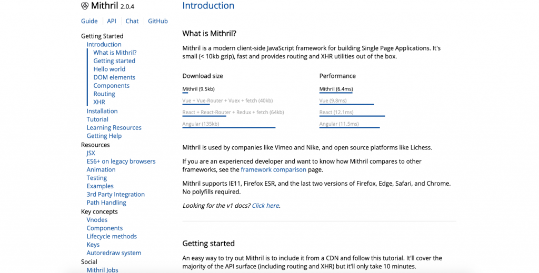Image resolution: width=539 pixels, height=273 pixels.
Task: Open 'ES6+ on legacy browsers' page
Action: (121, 161)
